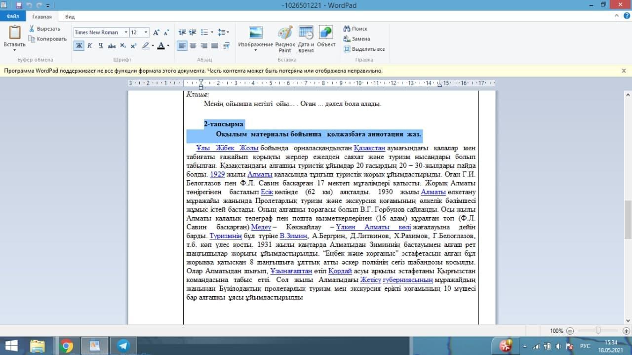Zoom in with the plus button
Image resolution: width=632 pixels, height=355 pixels.
[x=627, y=331]
